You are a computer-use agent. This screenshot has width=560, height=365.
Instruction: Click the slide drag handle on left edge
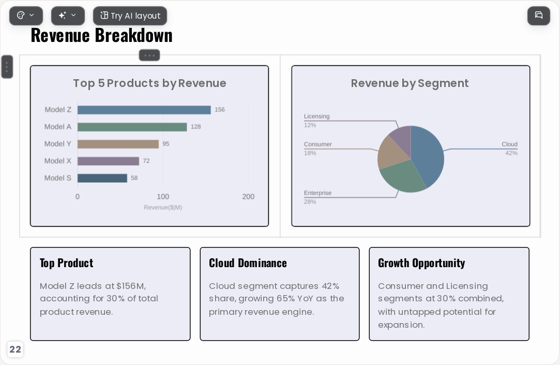pyautogui.click(x=7, y=67)
